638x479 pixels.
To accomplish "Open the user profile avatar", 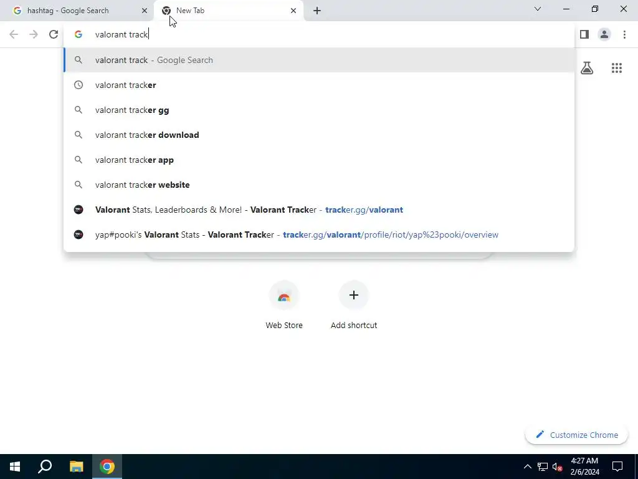I will coord(604,35).
